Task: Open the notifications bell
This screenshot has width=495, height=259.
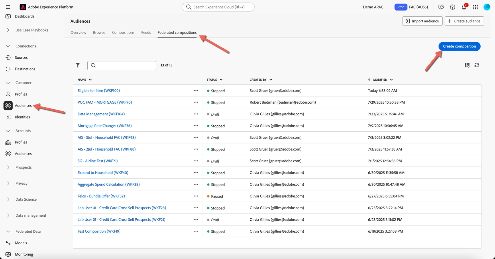Action: tap(464, 7)
